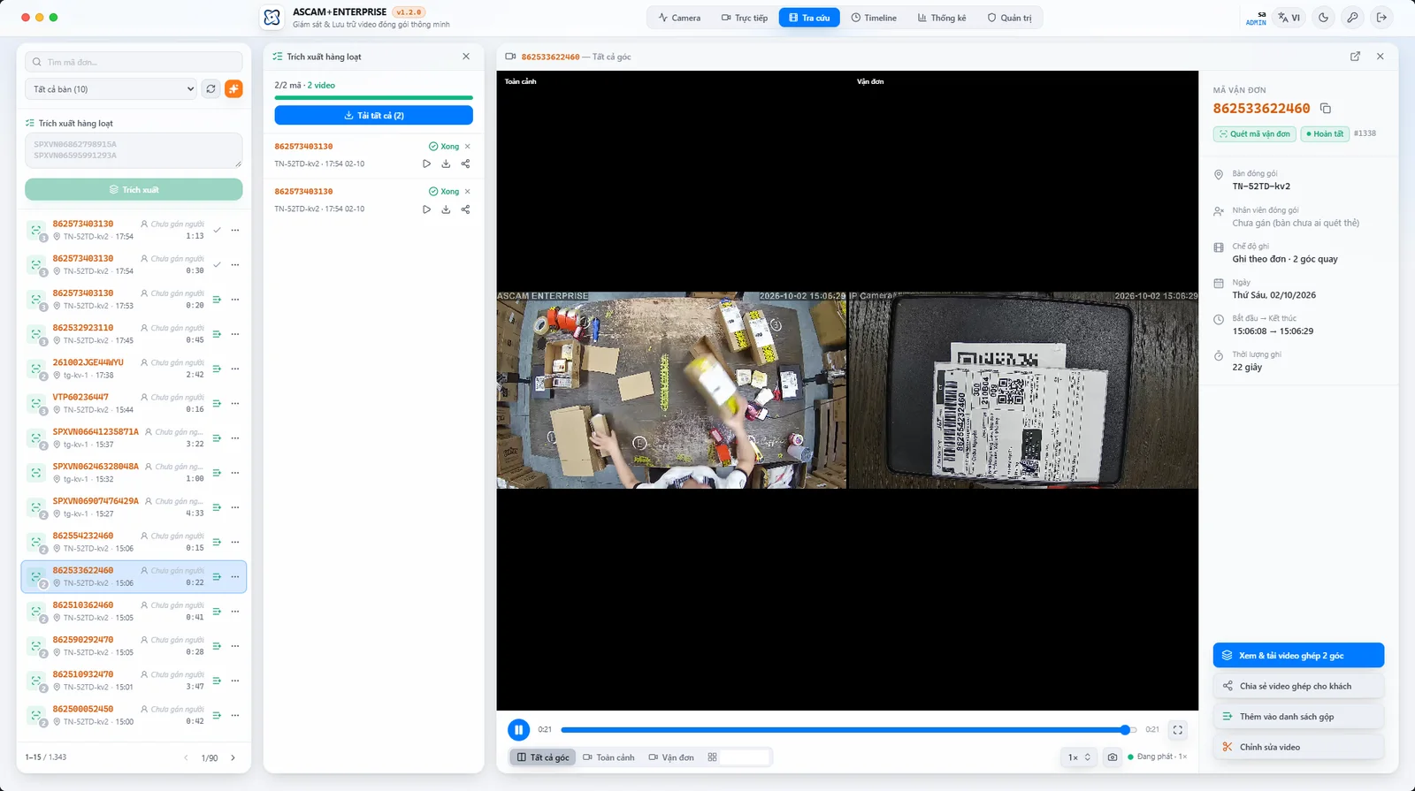Add order 862532923110 to merge list via its row icon
Screen dimensions: 1415x791
pyautogui.click(x=217, y=334)
